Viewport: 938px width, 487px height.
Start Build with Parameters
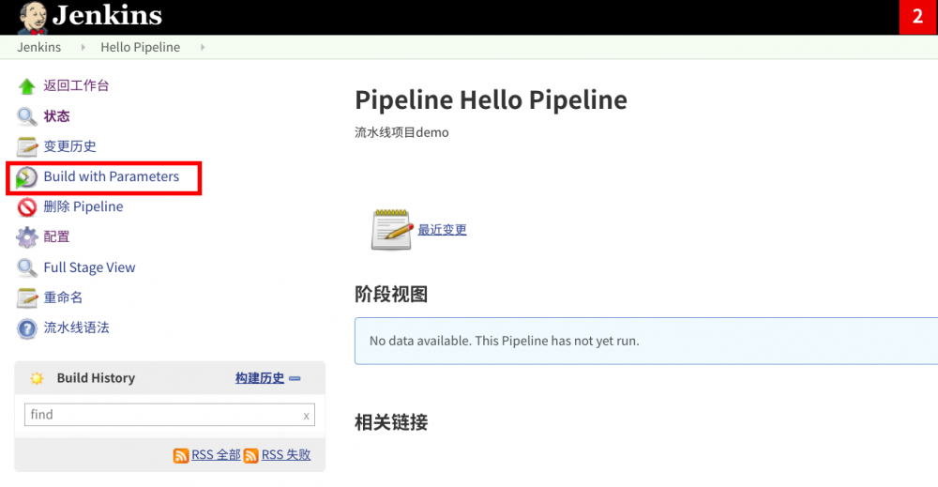(112, 176)
